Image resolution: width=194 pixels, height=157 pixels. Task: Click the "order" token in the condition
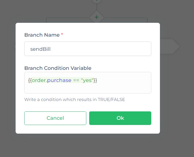tap(39, 81)
